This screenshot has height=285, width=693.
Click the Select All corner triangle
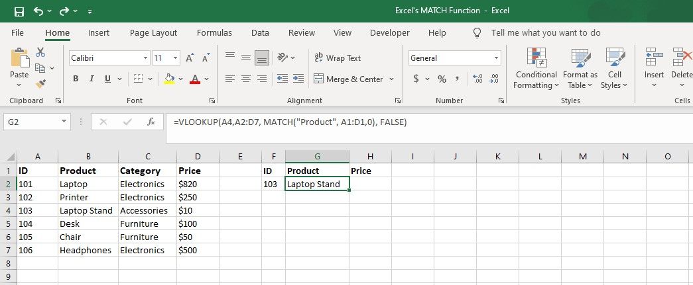[10, 156]
